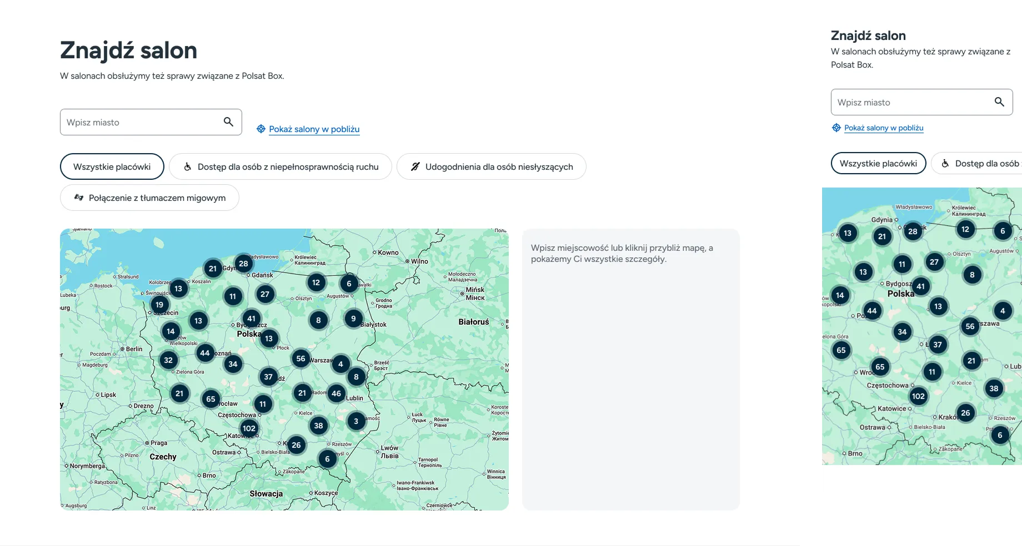
Task: Toggle the Wszystkie placówki filter
Action: (112, 166)
